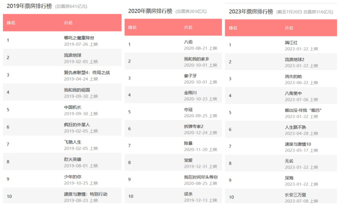This screenshot has height=206, width=340.
Task: Click 满江红 in the 2023 ranking
Action: (x=291, y=43)
